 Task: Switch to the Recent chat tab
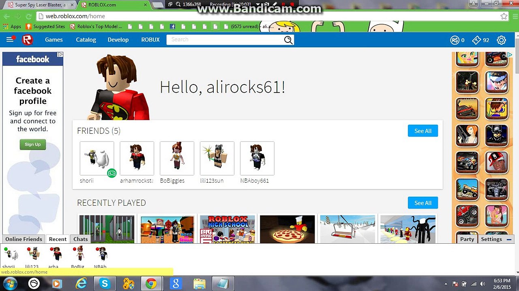pos(58,239)
